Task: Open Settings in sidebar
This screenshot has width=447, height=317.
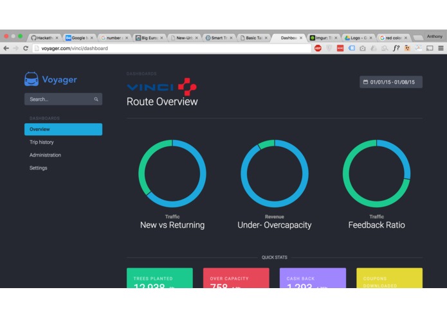Action: pos(38,168)
